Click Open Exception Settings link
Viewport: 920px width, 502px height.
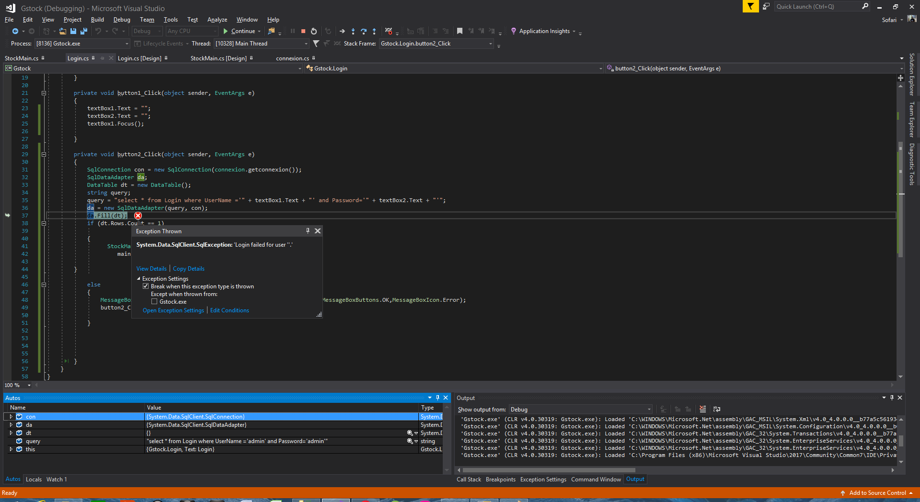click(x=173, y=310)
